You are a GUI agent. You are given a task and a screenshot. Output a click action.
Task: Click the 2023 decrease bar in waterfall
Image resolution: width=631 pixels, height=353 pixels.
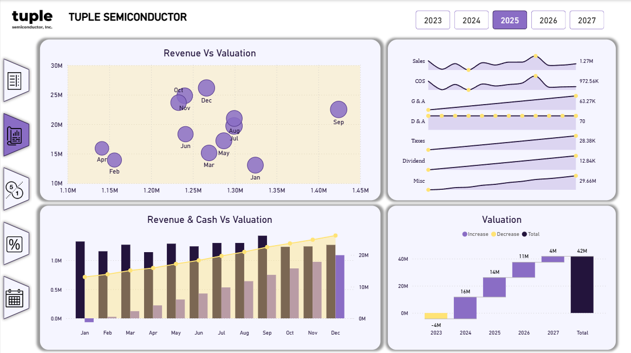[436, 316]
